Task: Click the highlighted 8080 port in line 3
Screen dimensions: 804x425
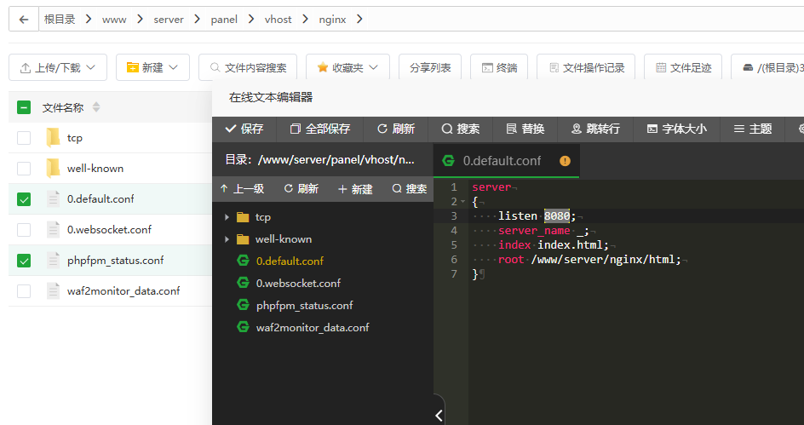Action: click(557, 216)
